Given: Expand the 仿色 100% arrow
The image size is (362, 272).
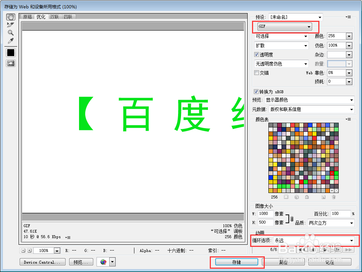Looking at the screenshot, I should (x=349, y=46).
